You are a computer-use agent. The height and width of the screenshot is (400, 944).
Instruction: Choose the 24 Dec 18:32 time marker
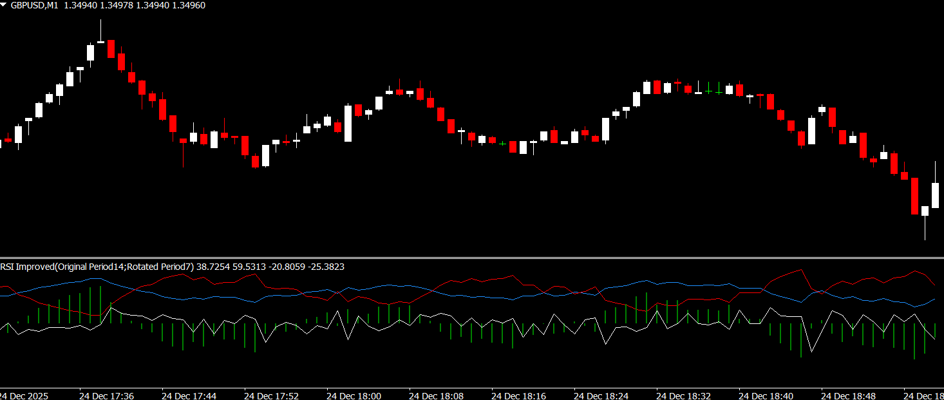click(683, 395)
